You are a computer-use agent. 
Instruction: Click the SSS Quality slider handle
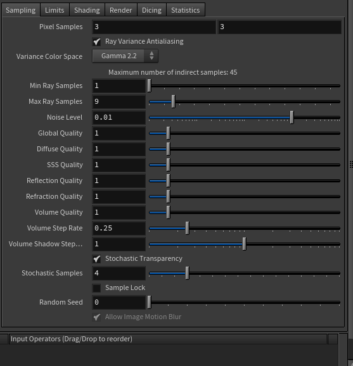coord(168,165)
